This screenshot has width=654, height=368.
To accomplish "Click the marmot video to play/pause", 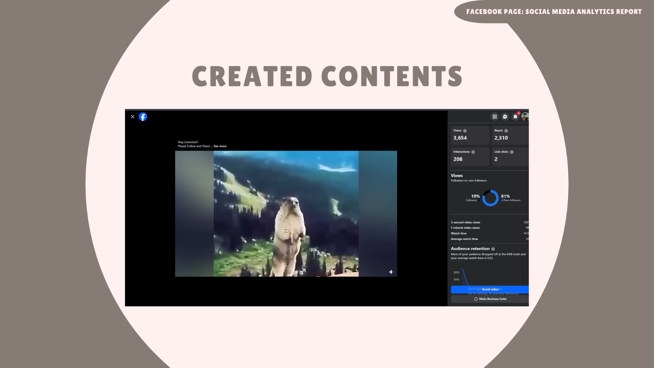I will [286, 214].
